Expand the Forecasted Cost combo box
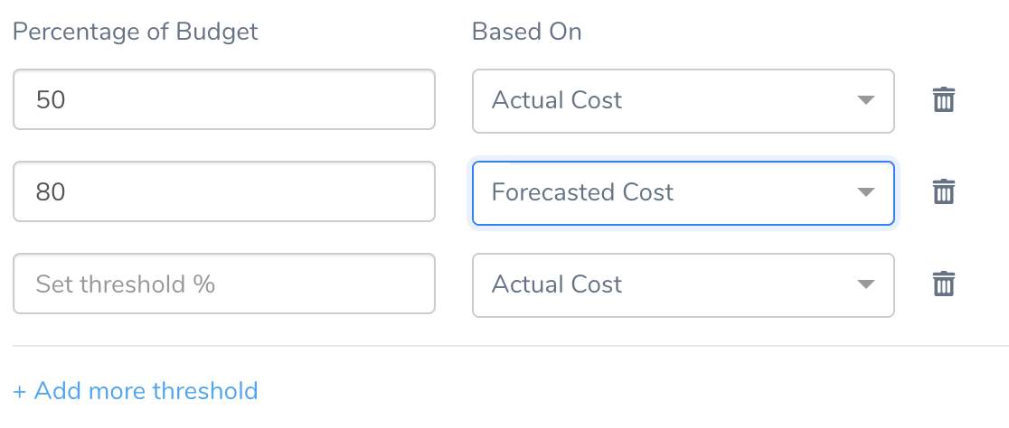 point(683,193)
